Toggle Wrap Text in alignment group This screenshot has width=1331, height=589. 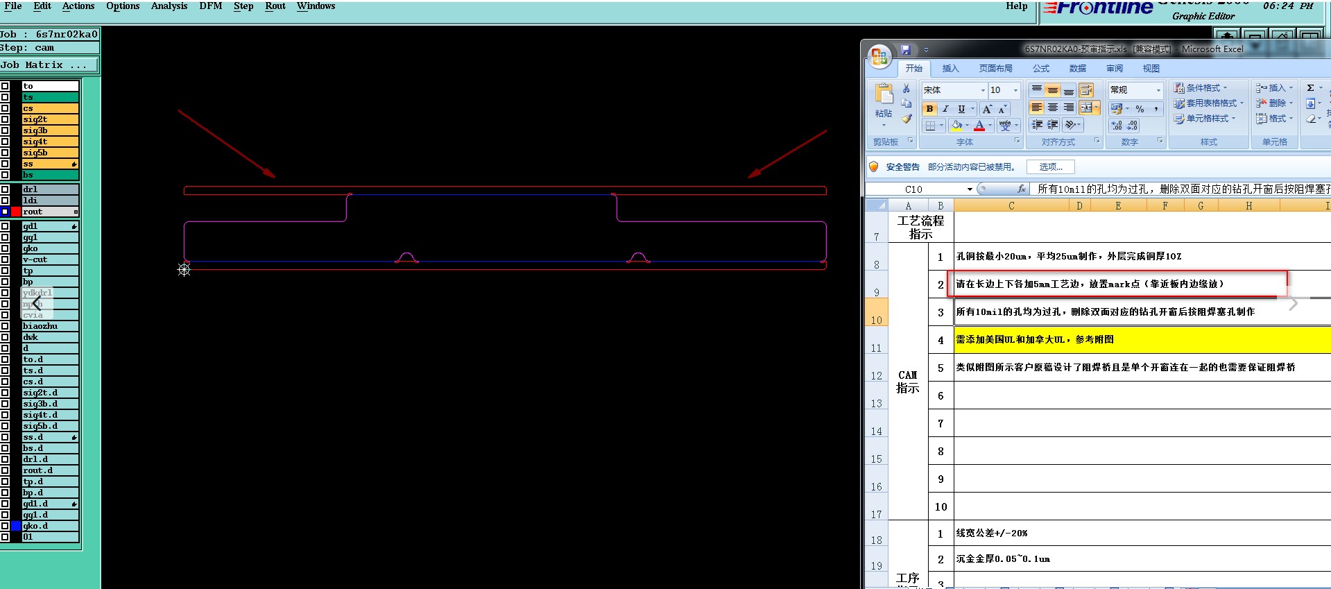click(x=1086, y=90)
